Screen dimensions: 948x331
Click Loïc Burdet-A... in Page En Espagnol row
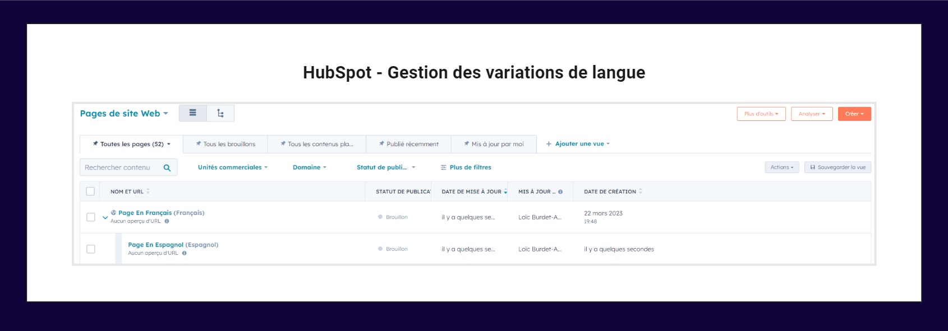click(x=540, y=249)
